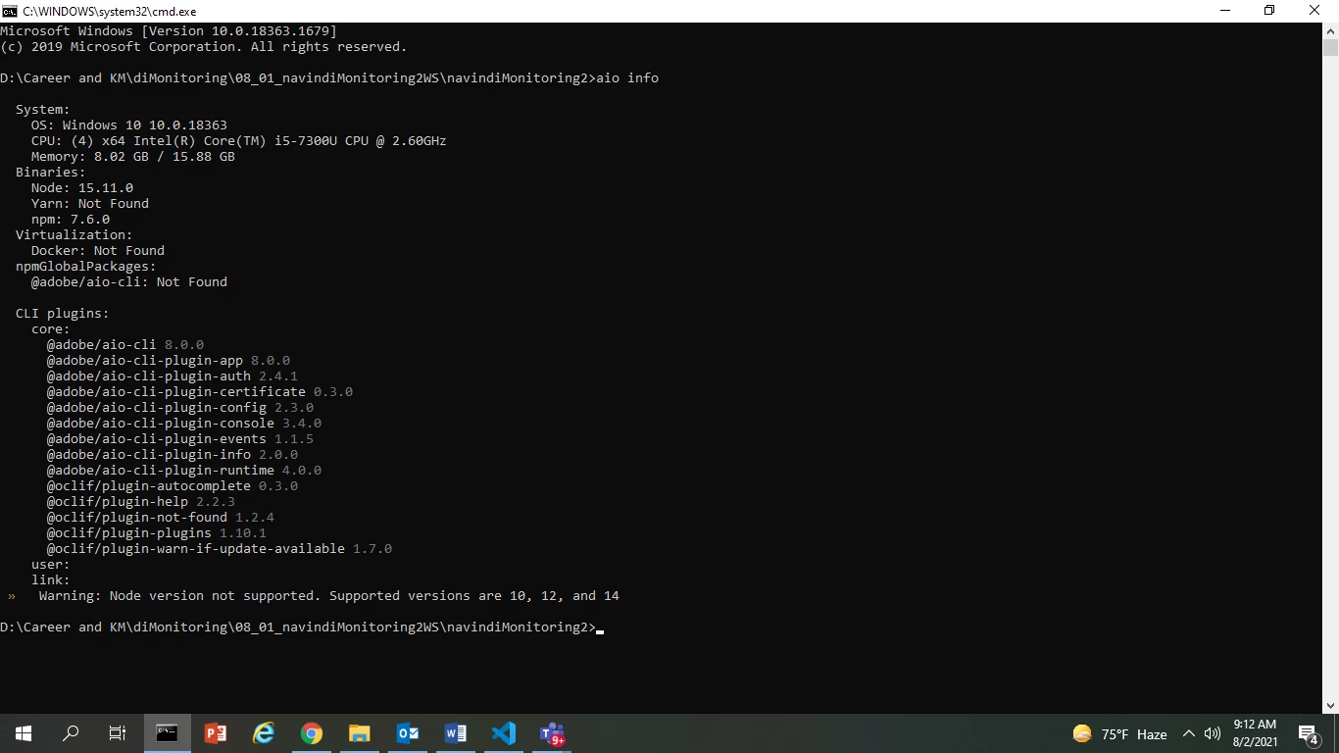Viewport: 1339px width, 753px height.
Task: Click '@adobe/aio-cli-plugin-config 2.3.0' line
Action: (180, 407)
